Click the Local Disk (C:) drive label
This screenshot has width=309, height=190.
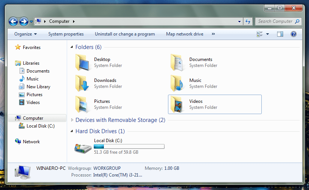[108, 141]
